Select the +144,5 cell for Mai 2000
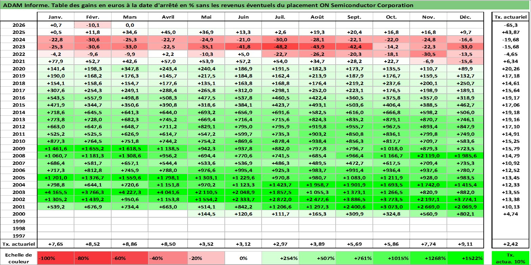 pyautogui.click(x=206, y=214)
